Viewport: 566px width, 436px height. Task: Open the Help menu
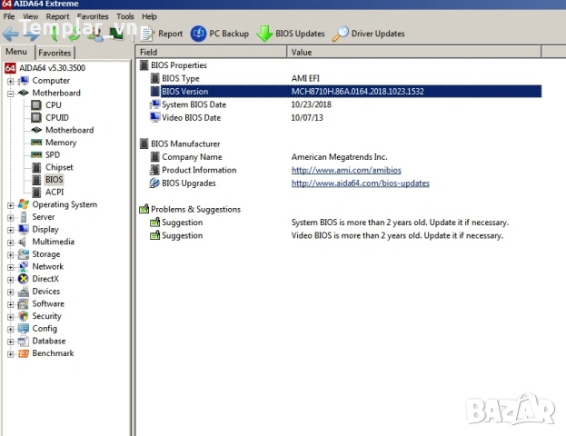click(149, 16)
